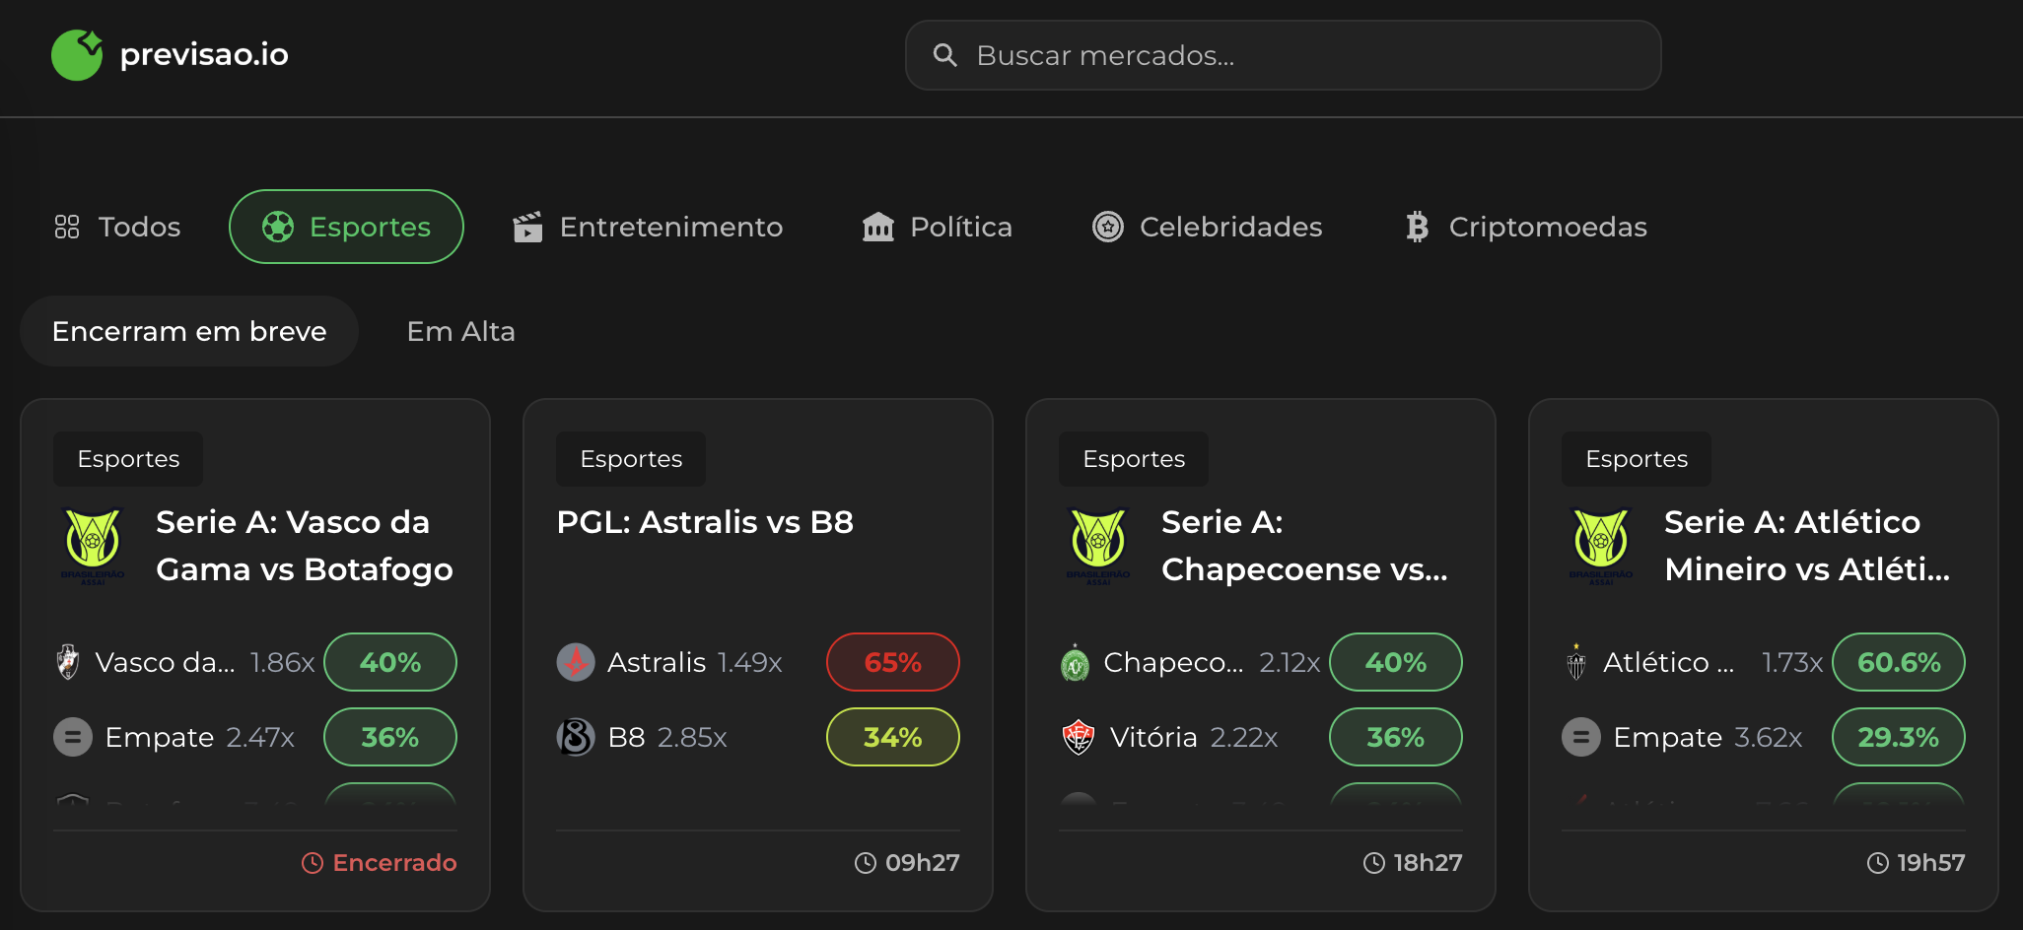Viewport: 2023px width, 930px height.
Task: Click the Buscar mercados search field
Action: click(x=1282, y=55)
